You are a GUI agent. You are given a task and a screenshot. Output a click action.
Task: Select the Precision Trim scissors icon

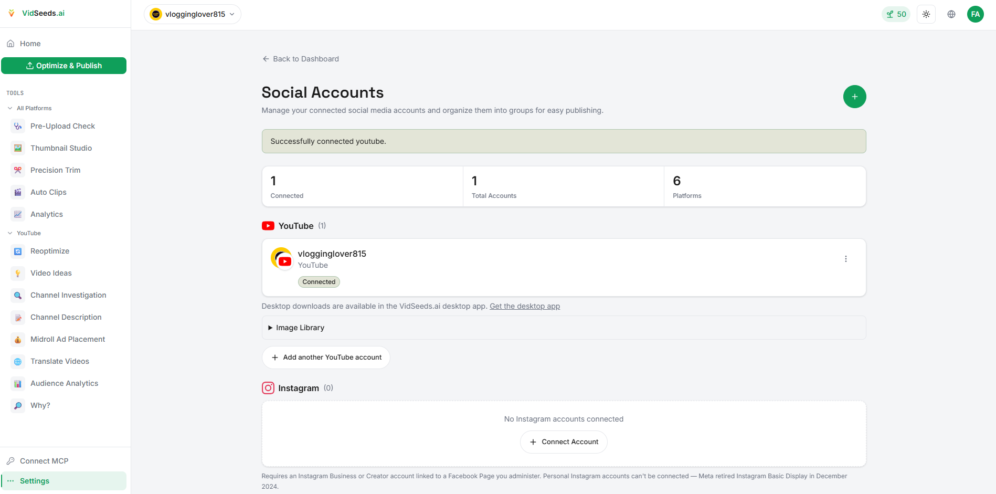(x=18, y=170)
